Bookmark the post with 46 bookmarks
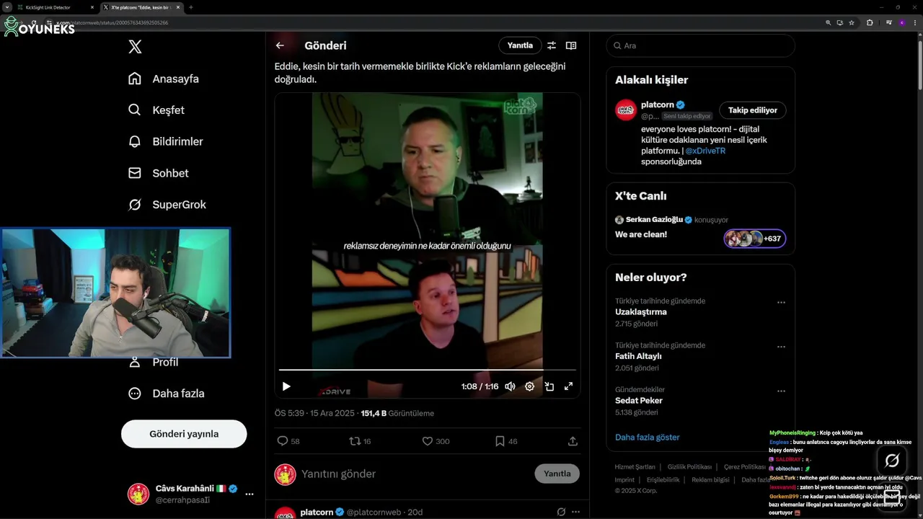Image resolution: width=923 pixels, height=519 pixels. [500, 441]
